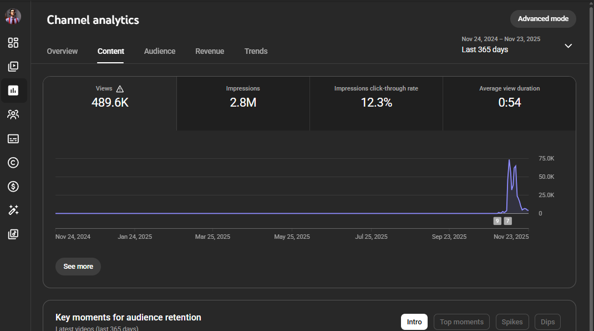Viewport: 594px width, 331px height.
Task: Open the Community people icon in sidebar
Action: point(13,114)
